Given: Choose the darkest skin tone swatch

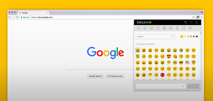Looking at the screenshot, I should pos(197,36).
